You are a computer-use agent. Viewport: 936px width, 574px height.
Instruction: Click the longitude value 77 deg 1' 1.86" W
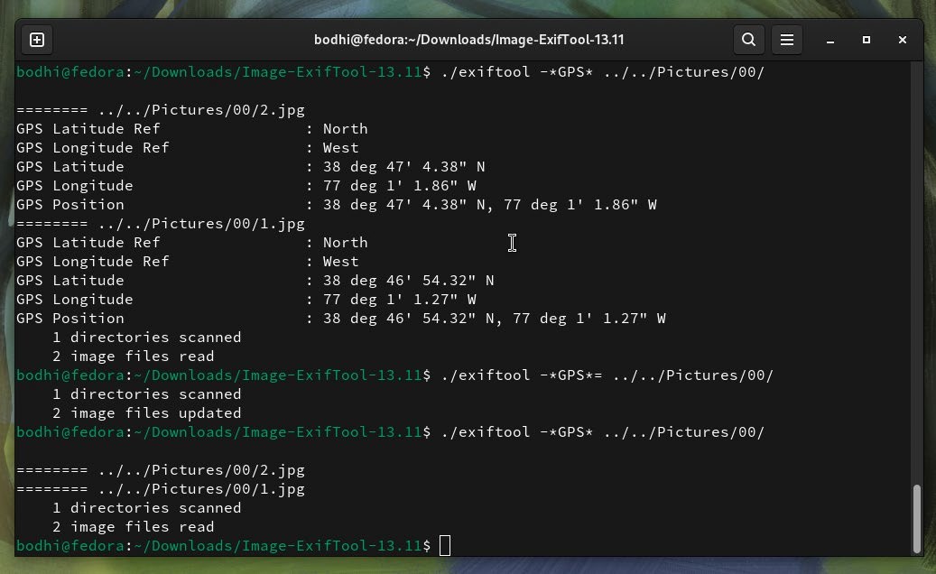[400, 186]
